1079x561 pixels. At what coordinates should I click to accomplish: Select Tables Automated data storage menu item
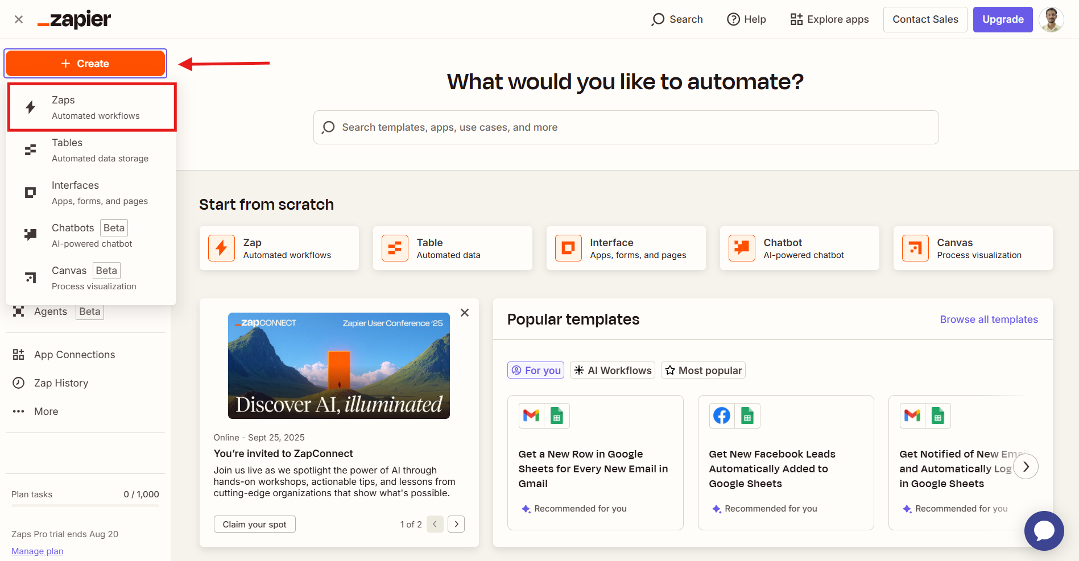91,150
